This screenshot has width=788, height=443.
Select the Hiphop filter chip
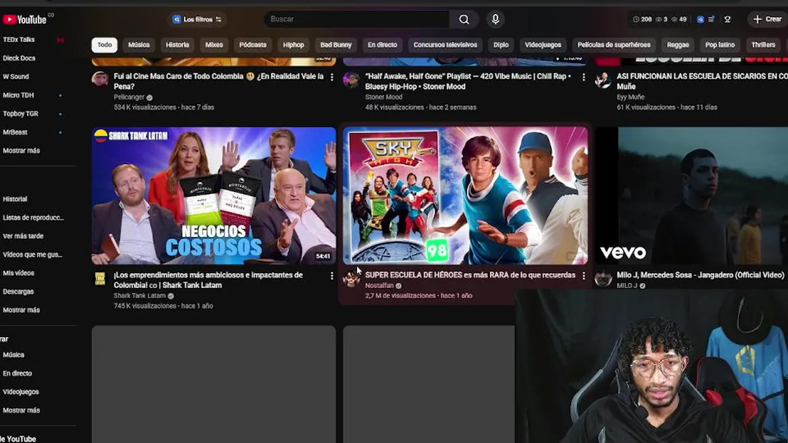pyautogui.click(x=294, y=45)
